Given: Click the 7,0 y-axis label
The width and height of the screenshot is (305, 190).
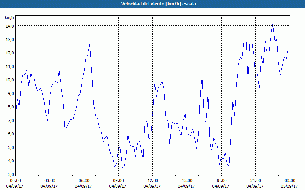Looking at the screenshot, I should click(10, 120).
